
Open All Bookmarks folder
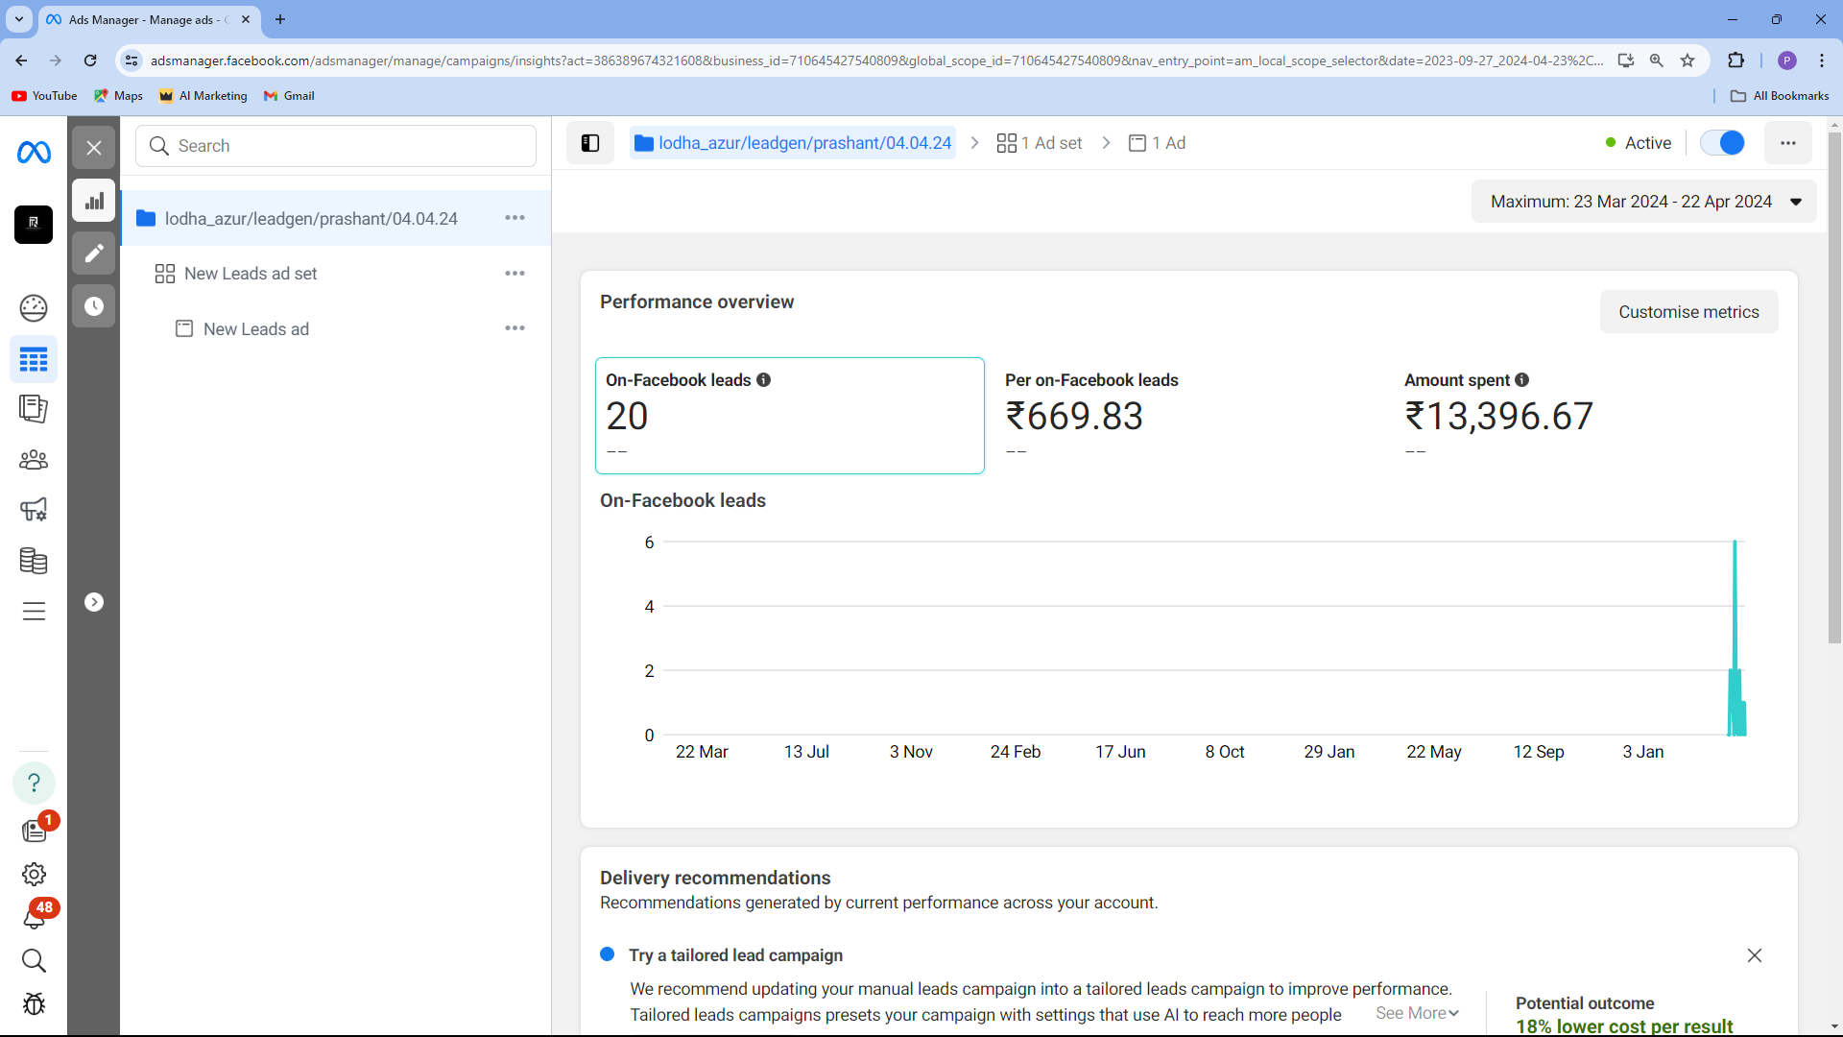click(1780, 96)
